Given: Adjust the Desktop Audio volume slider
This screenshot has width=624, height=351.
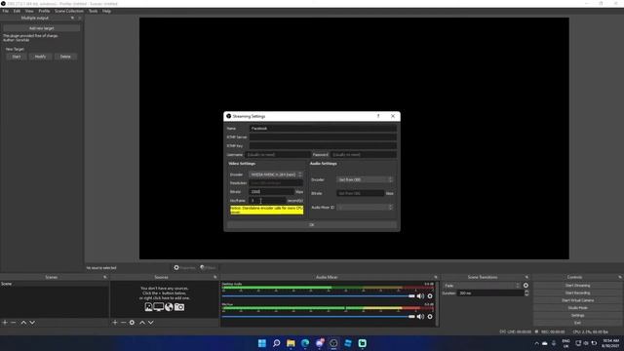Looking at the screenshot, I should point(319,296).
